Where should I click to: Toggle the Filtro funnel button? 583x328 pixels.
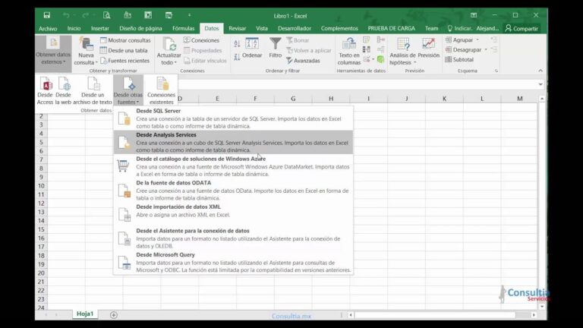(275, 49)
